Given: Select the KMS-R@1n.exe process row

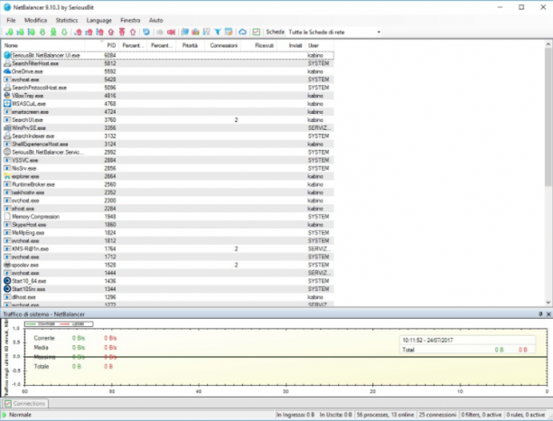Looking at the screenshot, I should click(168, 249).
